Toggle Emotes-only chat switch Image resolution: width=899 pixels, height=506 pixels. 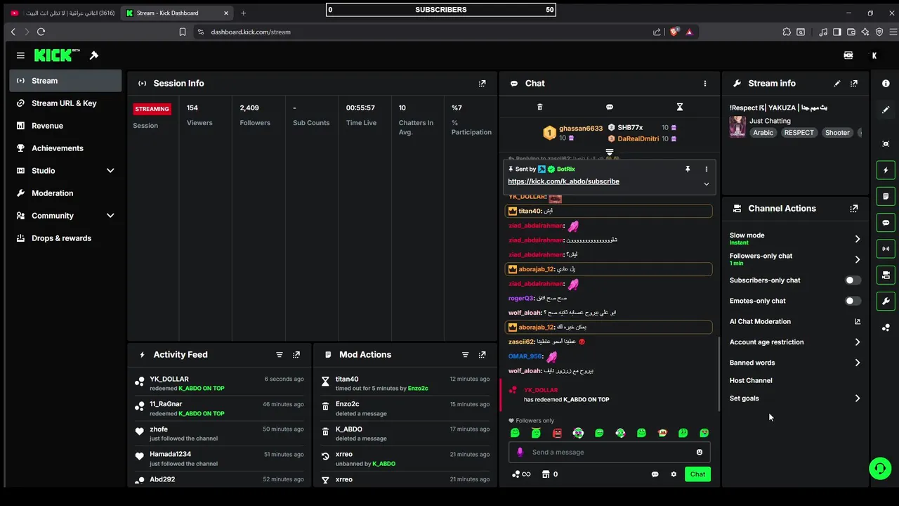852,301
